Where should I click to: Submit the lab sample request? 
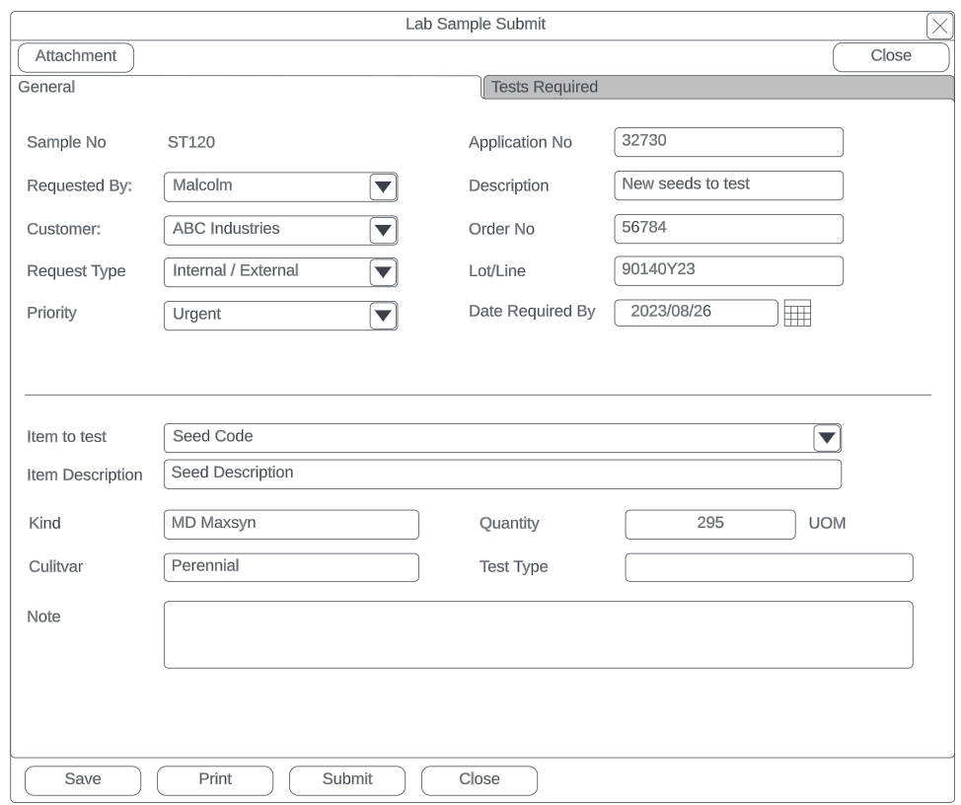pyautogui.click(x=347, y=779)
